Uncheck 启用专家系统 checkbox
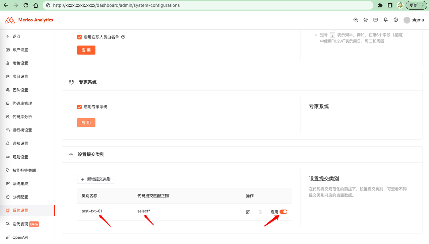The height and width of the screenshot is (244, 429). (x=79, y=107)
